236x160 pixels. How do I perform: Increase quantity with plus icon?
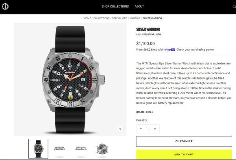[x=155, y=129]
